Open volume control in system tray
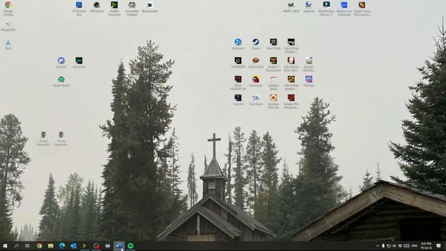The width and height of the screenshot is (446, 251). 394,246
